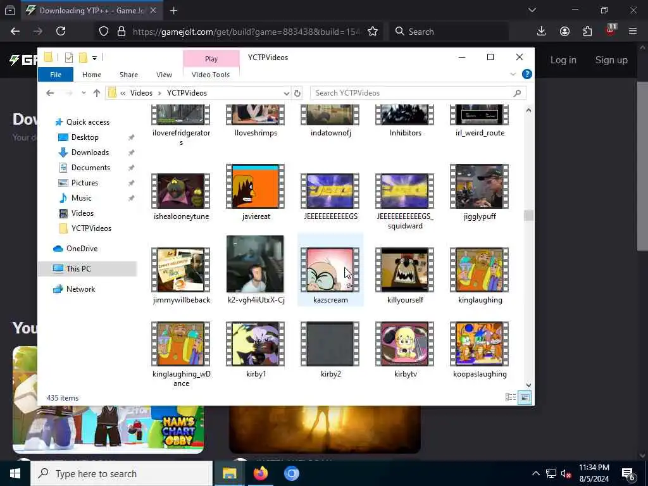The width and height of the screenshot is (648, 486).
Task: Click the ad-blocker badge showing 11
Action: click(613, 27)
